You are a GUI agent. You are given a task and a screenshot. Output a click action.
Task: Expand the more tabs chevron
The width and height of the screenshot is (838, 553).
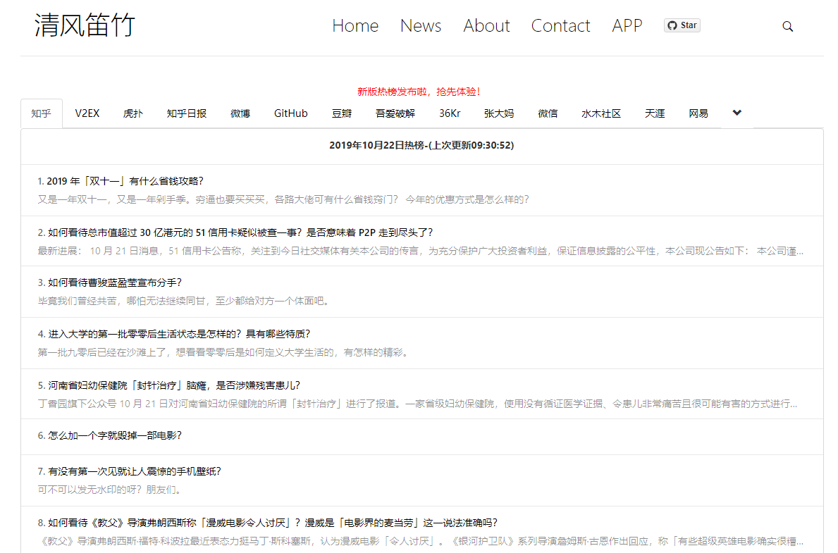click(x=737, y=113)
